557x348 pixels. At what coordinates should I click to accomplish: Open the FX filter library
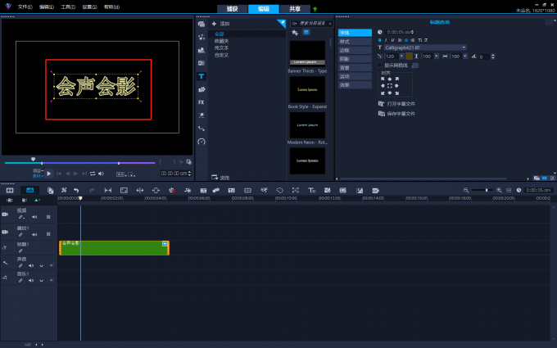tap(202, 102)
